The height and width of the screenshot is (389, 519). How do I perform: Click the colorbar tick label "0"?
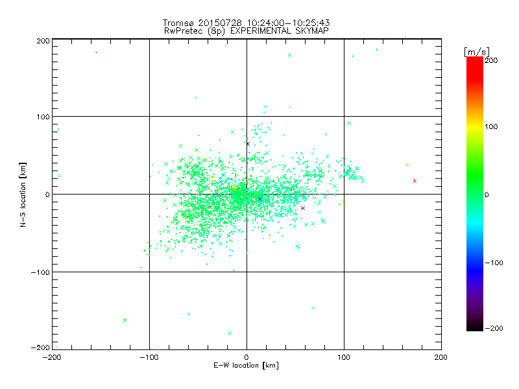click(487, 194)
